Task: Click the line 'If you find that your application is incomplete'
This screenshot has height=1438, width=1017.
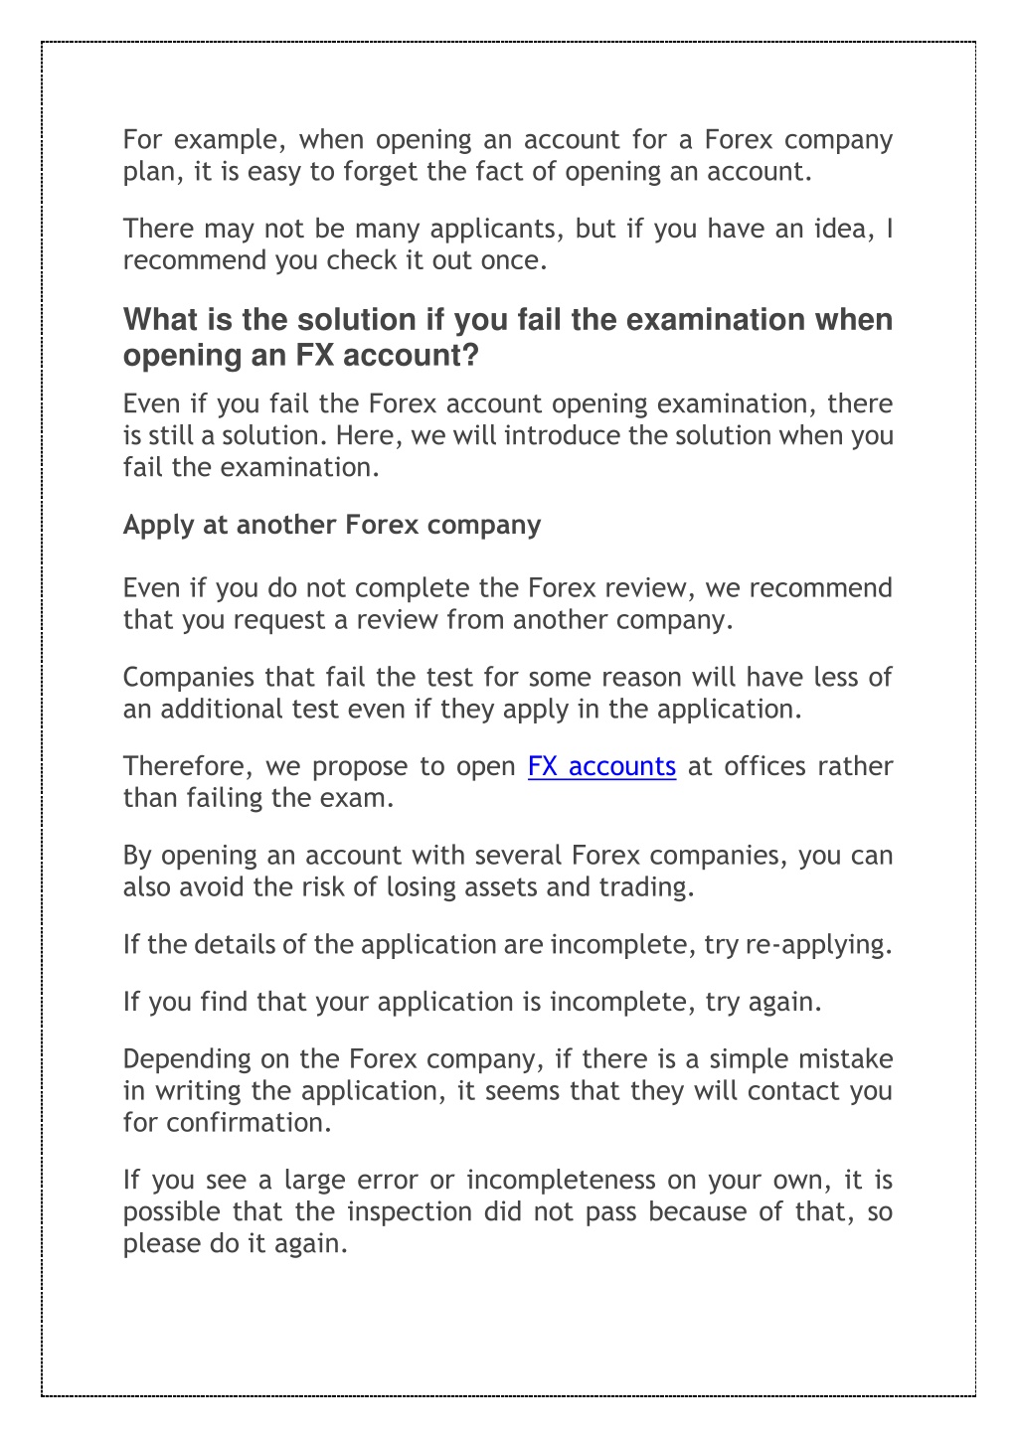Action: click(x=473, y=1002)
